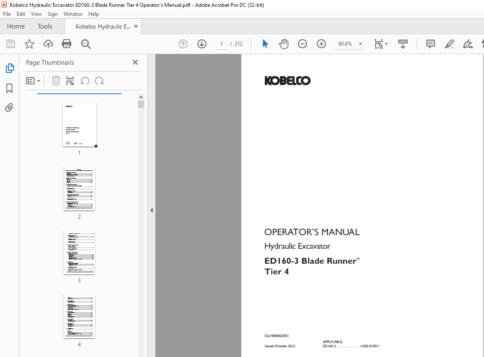
Task: Print the document with printer icon
Action: (x=67, y=44)
